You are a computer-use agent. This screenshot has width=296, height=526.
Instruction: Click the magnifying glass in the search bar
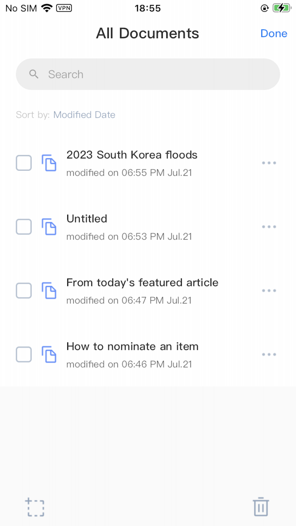(x=33, y=74)
